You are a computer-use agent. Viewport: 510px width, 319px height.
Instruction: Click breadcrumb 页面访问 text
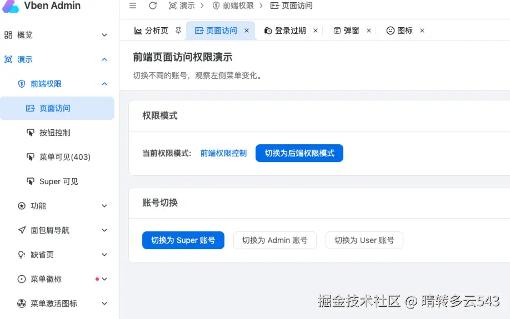[297, 6]
